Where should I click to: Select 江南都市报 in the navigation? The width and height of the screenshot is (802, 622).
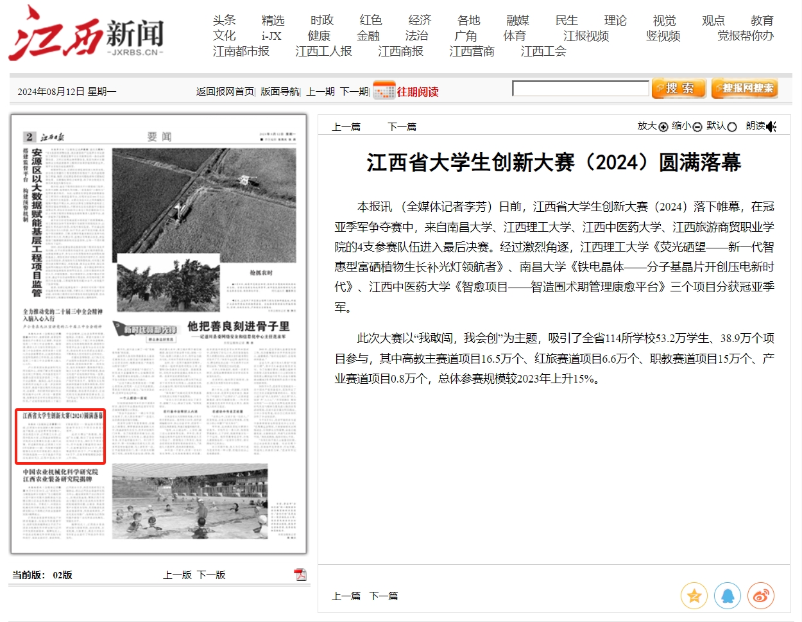coord(241,51)
